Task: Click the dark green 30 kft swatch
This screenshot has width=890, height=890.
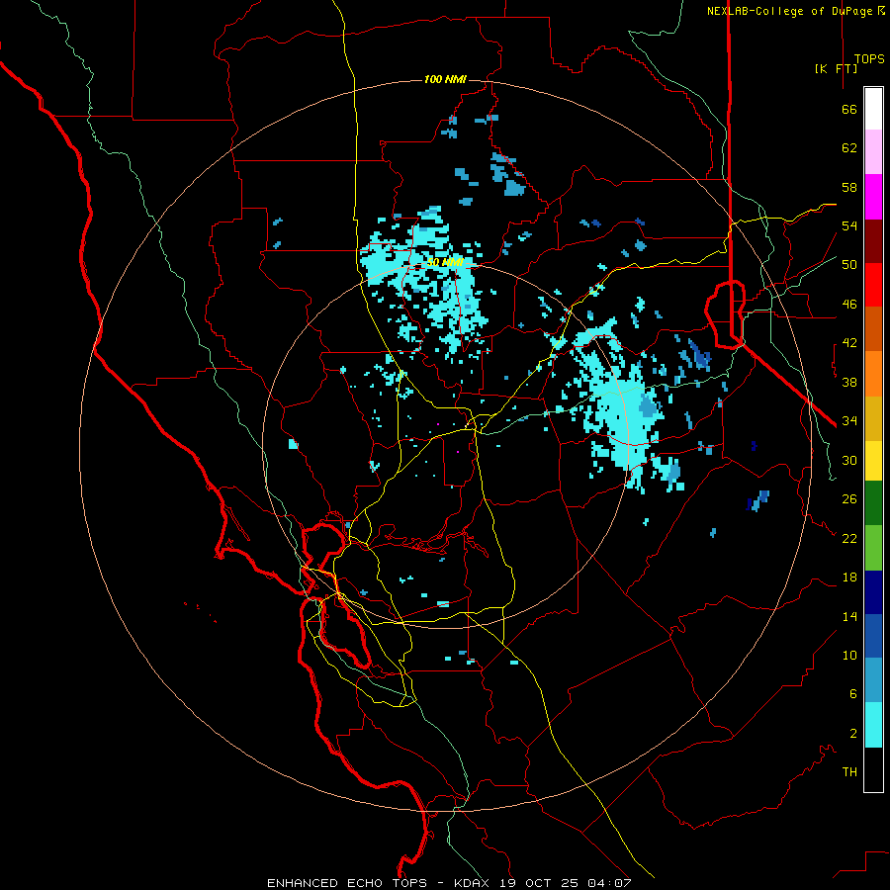Action: [x=873, y=503]
